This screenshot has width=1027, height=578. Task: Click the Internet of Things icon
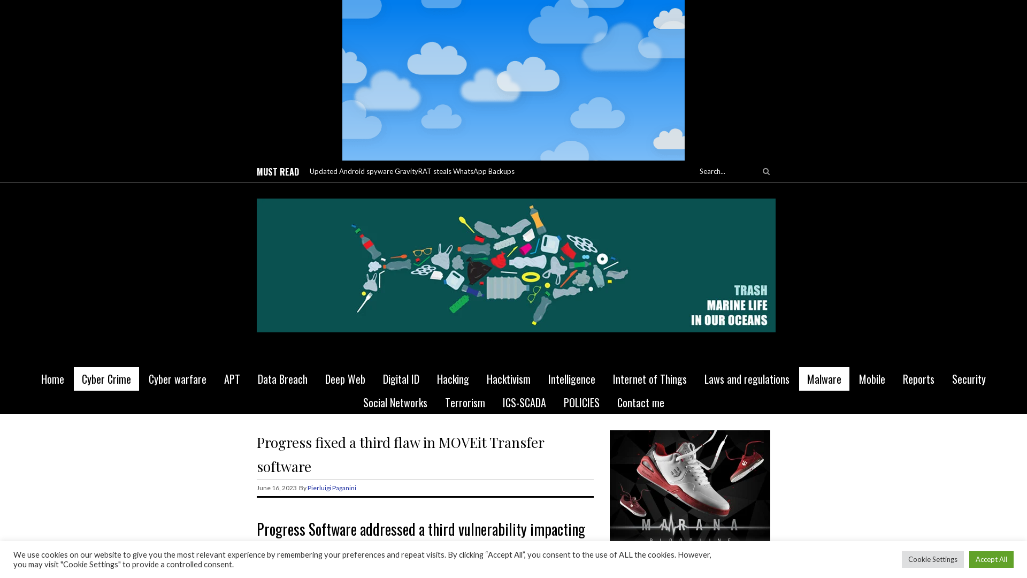pyautogui.click(x=650, y=378)
